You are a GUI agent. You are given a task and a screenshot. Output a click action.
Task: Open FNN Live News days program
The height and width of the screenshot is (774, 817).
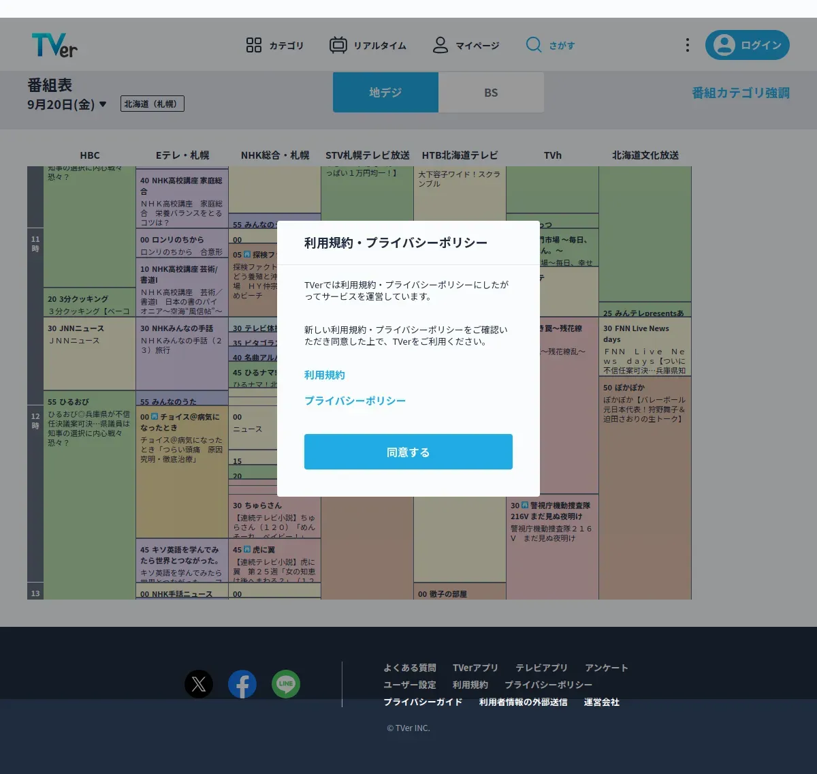tap(645, 346)
